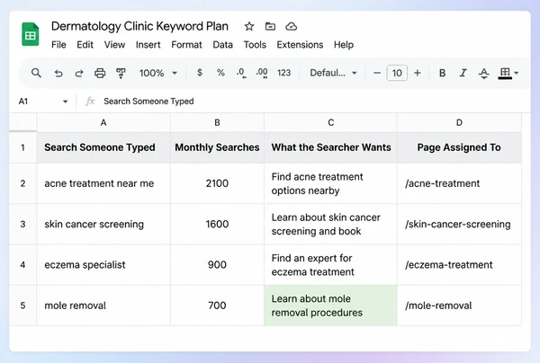Select cell '/skin-cancer-screening'
This screenshot has height=363, width=540.
(459, 224)
